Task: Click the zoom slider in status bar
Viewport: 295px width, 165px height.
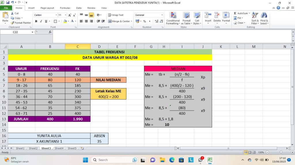Action: [x=281, y=152]
